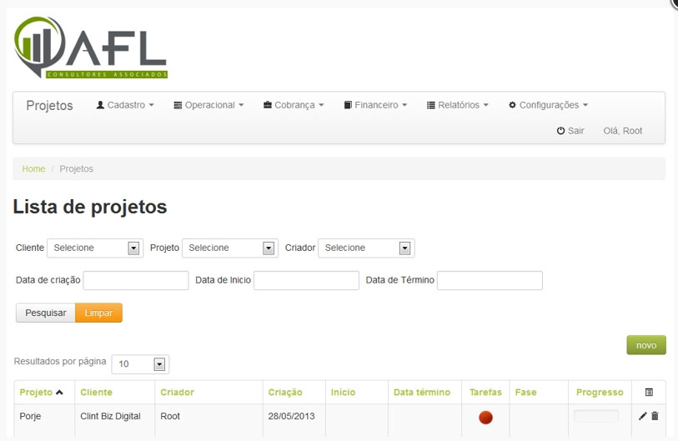Click the edit pencil icon for Porje
Image resolution: width=678 pixels, height=441 pixels.
point(642,416)
